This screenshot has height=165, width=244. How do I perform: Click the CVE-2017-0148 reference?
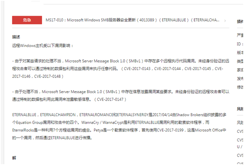click(x=47, y=76)
